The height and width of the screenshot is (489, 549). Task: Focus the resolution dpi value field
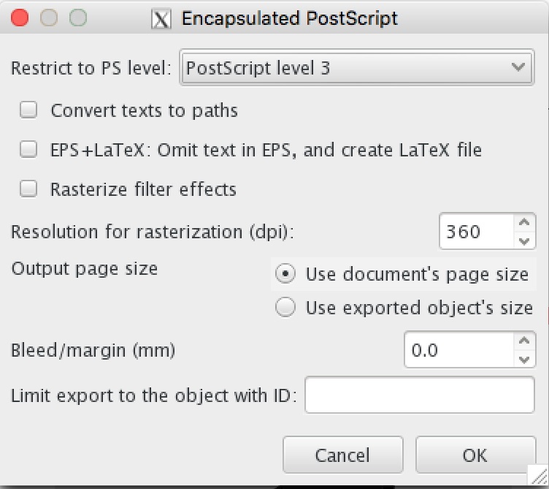pos(476,232)
